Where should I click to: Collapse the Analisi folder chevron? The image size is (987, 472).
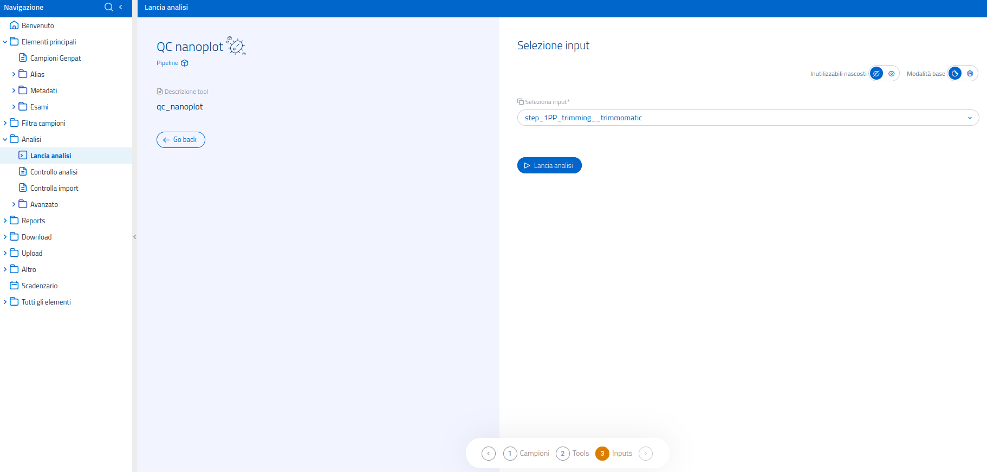(x=5, y=139)
